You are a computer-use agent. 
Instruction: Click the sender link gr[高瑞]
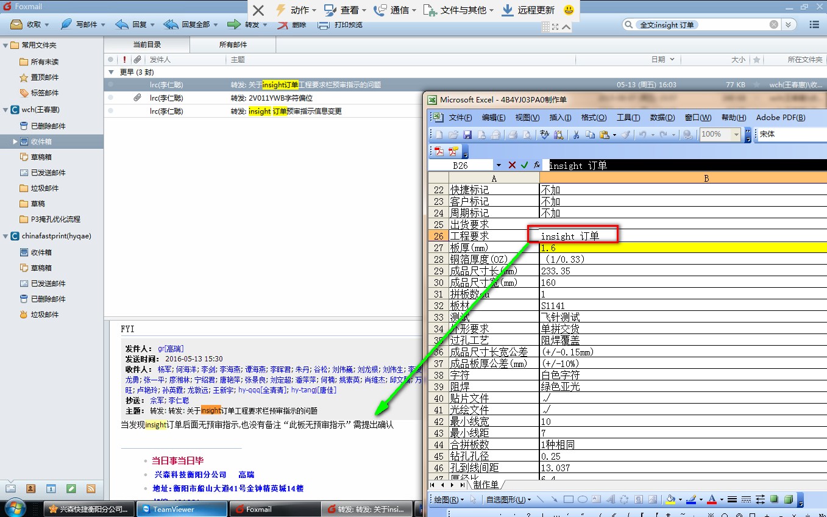point(172,349)
